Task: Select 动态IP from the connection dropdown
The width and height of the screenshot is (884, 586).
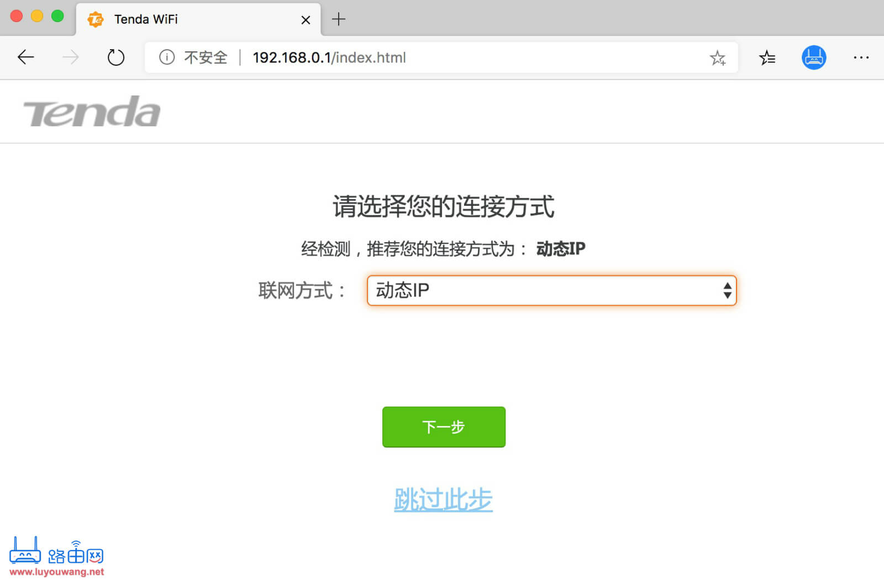Action: 402,290
